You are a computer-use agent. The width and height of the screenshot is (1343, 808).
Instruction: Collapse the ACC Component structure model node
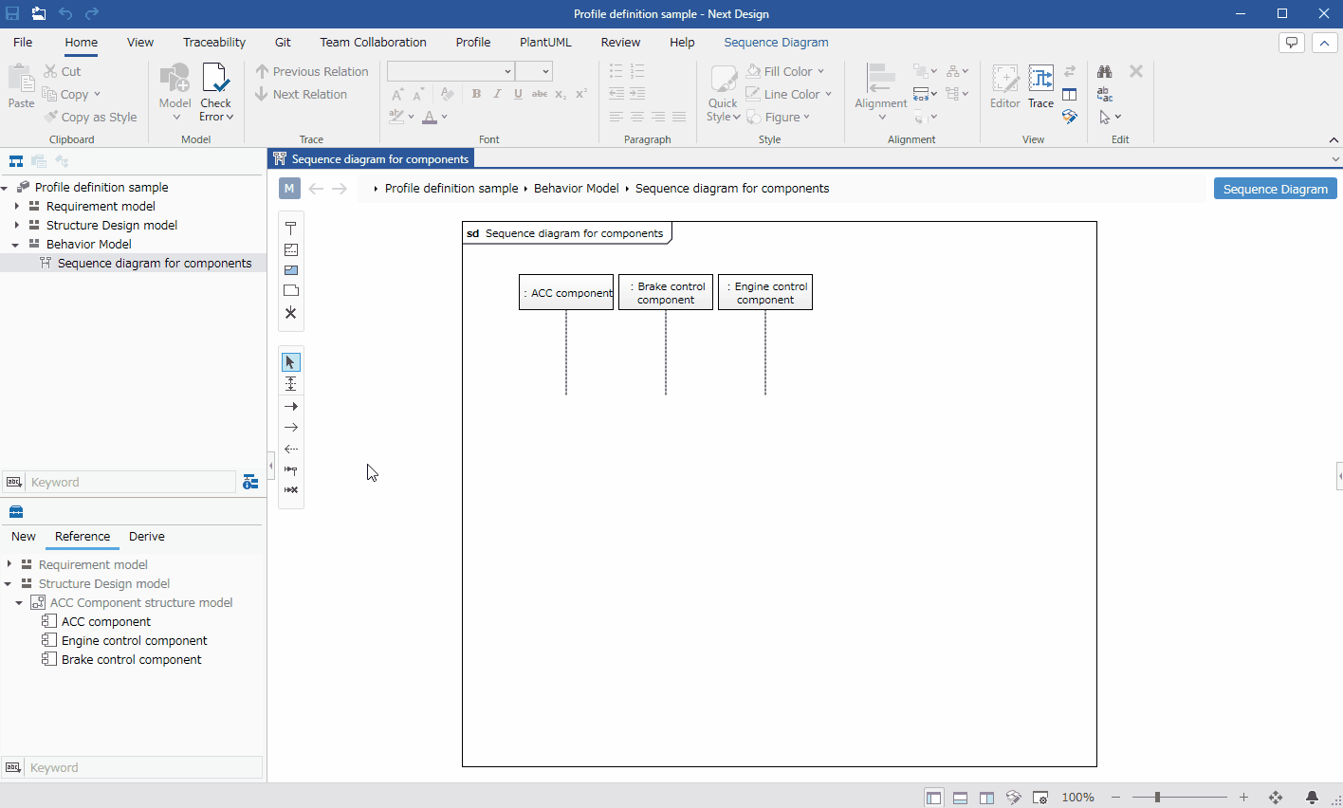click(19, 603)
